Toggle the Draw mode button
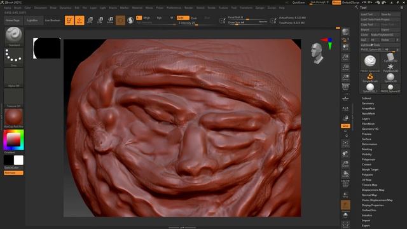The image size is (407, 229). coord(79,20)
